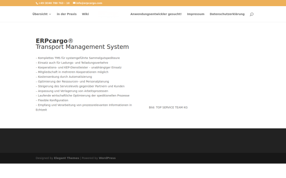This screenshot has width=286, height=178.
Task: Click the ERPcargo® heading
Action: pos(54,41)
